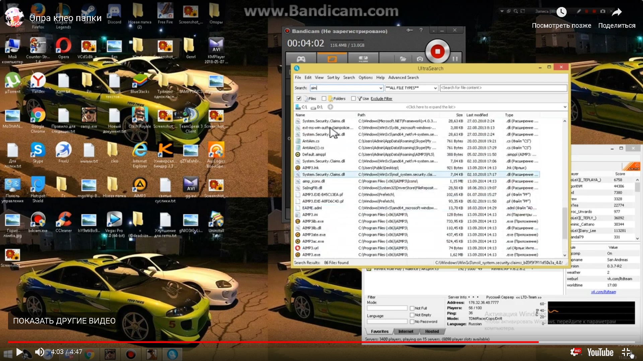
Task: Toggle the Folders checkbox in UltraSearch
Action: click(x=324, y=99)
